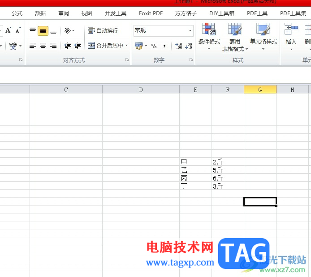The image size is (311, 277).
Task: Expand the currency format dropdown arrow
Action: [146, 46]
